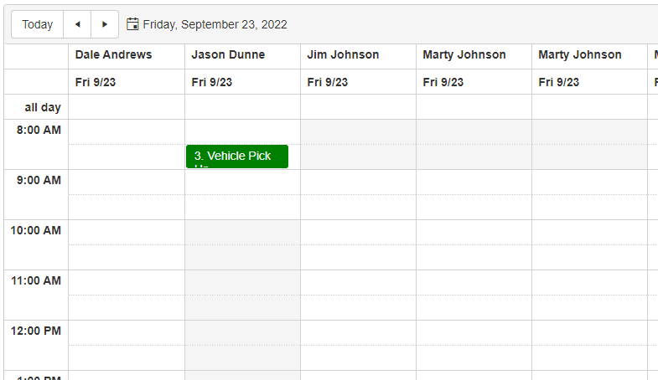
Task: Go to the previous day arrow
Action: (x=77, y=24)
